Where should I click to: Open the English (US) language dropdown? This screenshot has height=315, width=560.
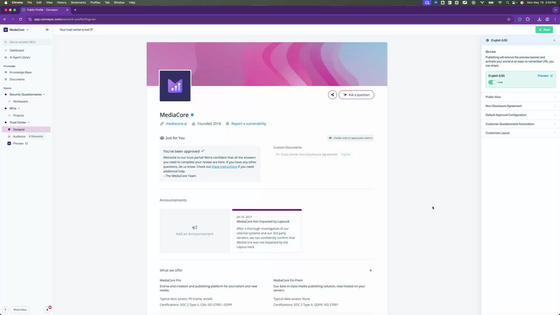click(x=520, y=40)
